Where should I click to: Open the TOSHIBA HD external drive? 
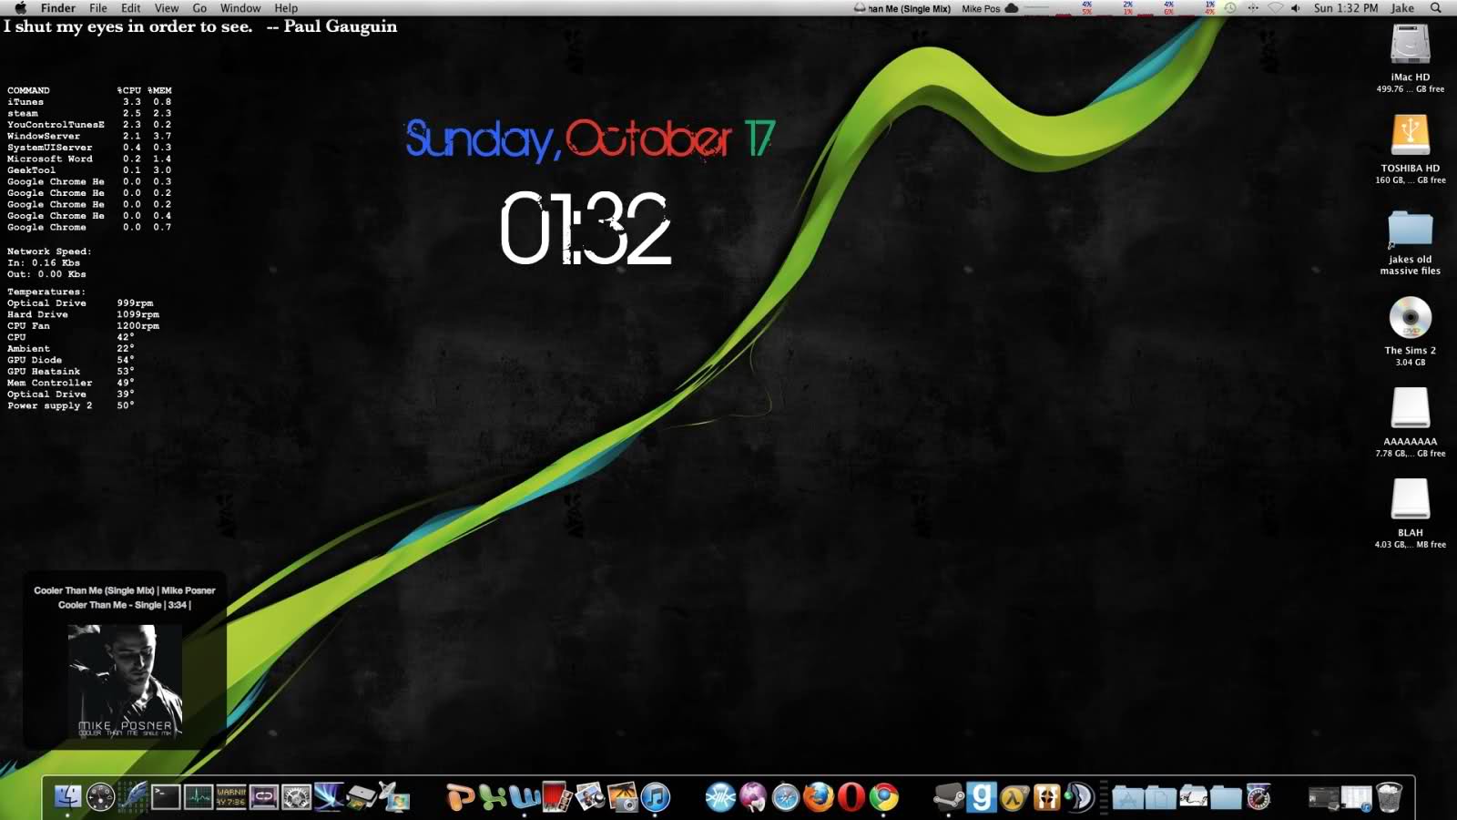pos(1410,135)
